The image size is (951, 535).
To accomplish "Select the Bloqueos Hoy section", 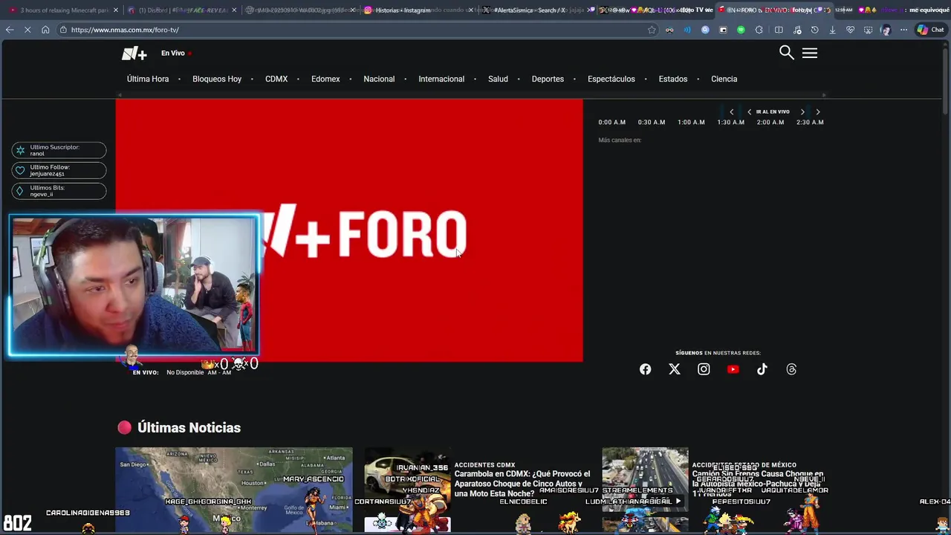I will pyautogui.click(x=217, y=79).
